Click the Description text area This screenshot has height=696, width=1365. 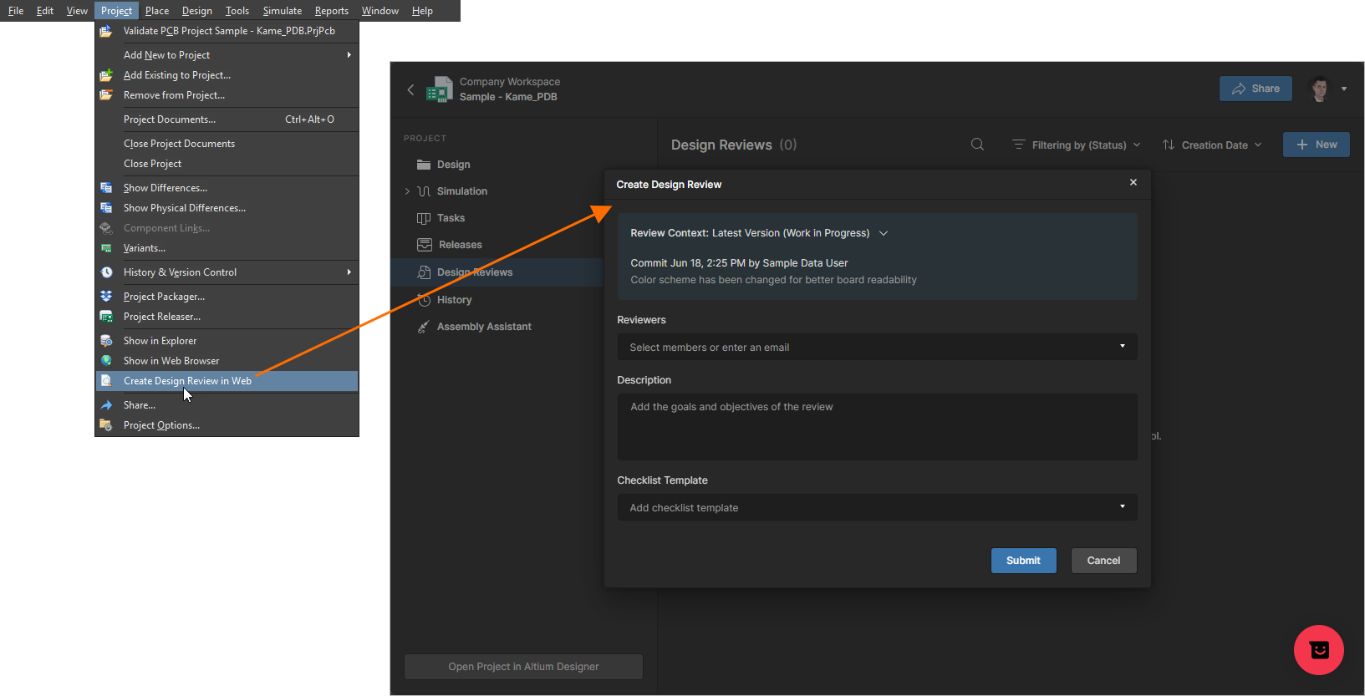click(x=877, y=427)
